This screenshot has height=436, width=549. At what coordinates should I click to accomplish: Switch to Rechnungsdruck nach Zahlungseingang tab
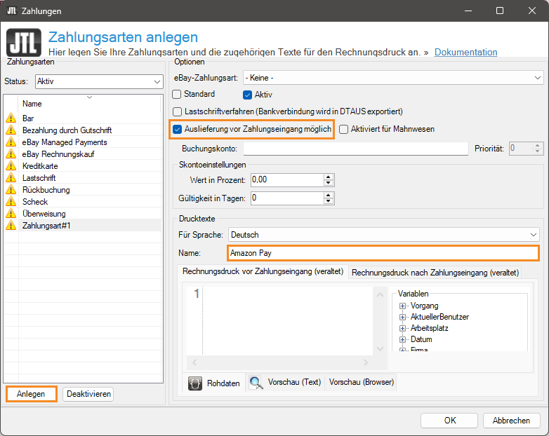(x=435, y=273)
